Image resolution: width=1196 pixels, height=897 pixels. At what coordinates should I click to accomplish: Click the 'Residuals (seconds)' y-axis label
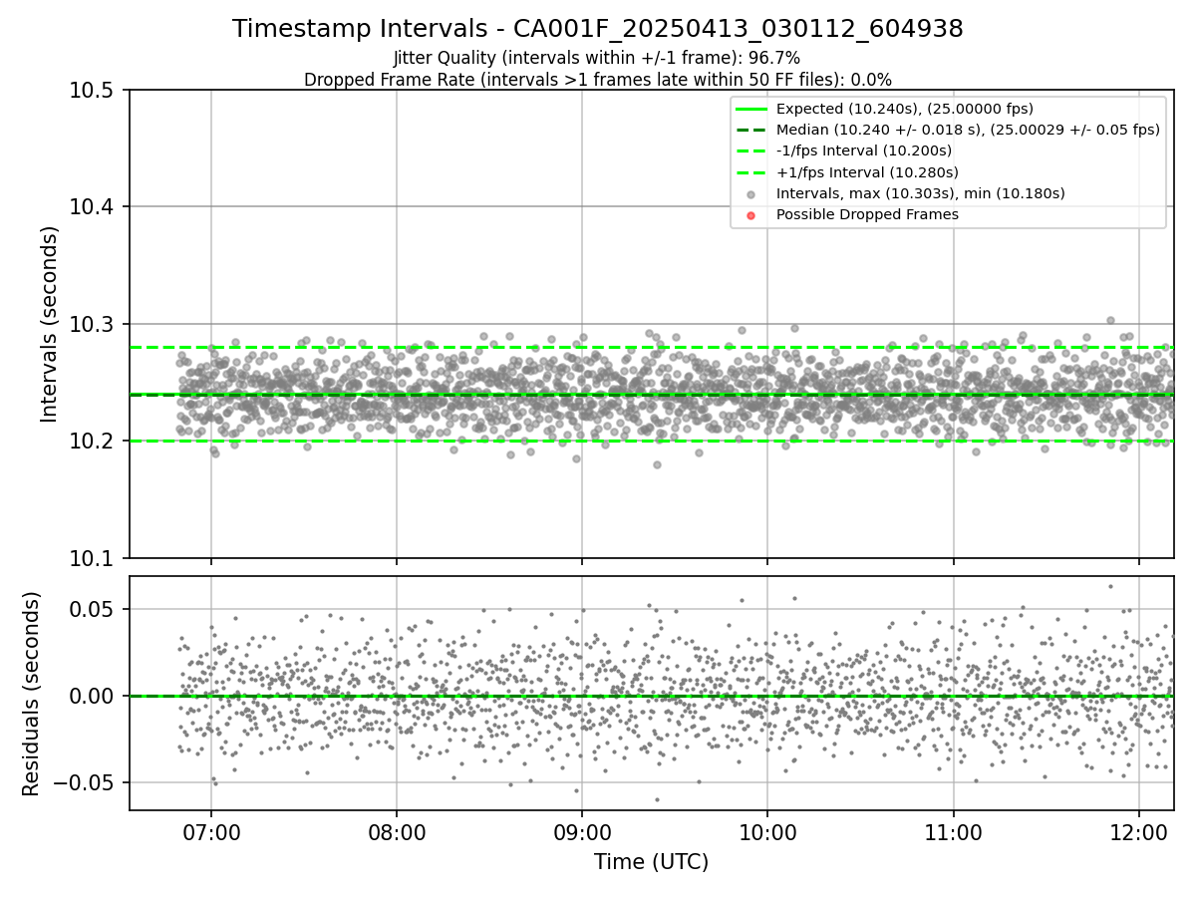click(31, 694)
